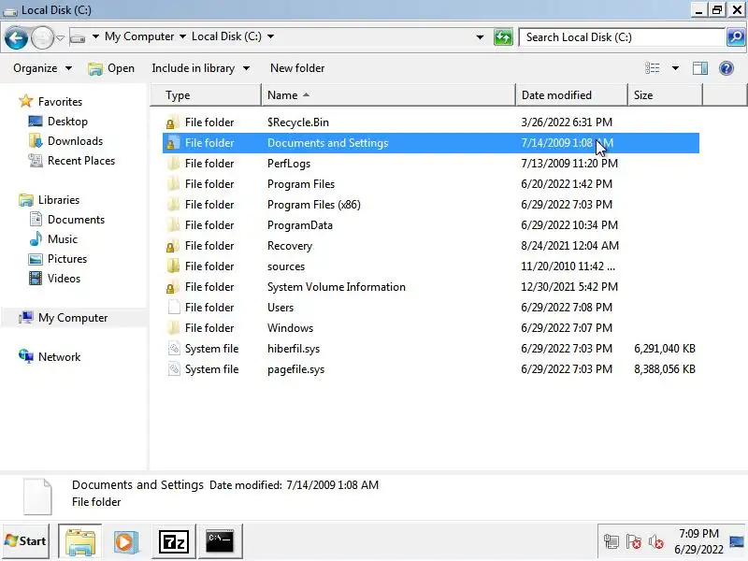Click the folder icon beside sources
This screenshot has height=561, width=748.
pos(173,266)
